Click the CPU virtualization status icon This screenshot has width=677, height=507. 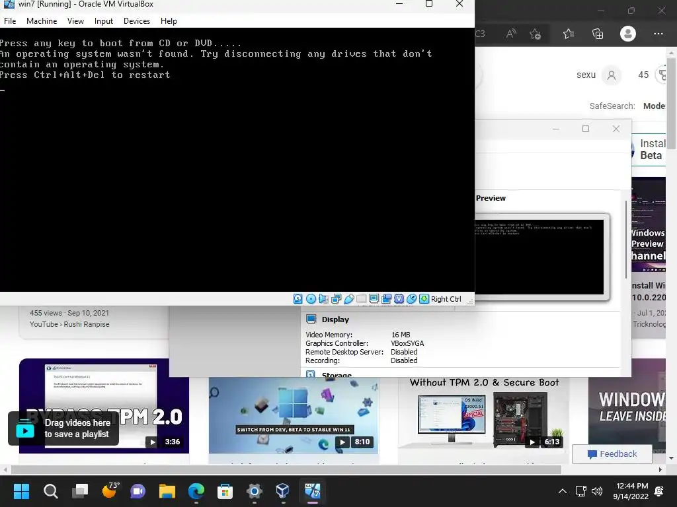[399, 299]
